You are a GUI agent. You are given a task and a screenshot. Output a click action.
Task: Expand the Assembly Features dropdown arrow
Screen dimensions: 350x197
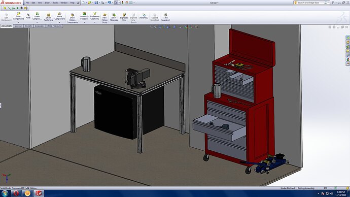[84, 22]
